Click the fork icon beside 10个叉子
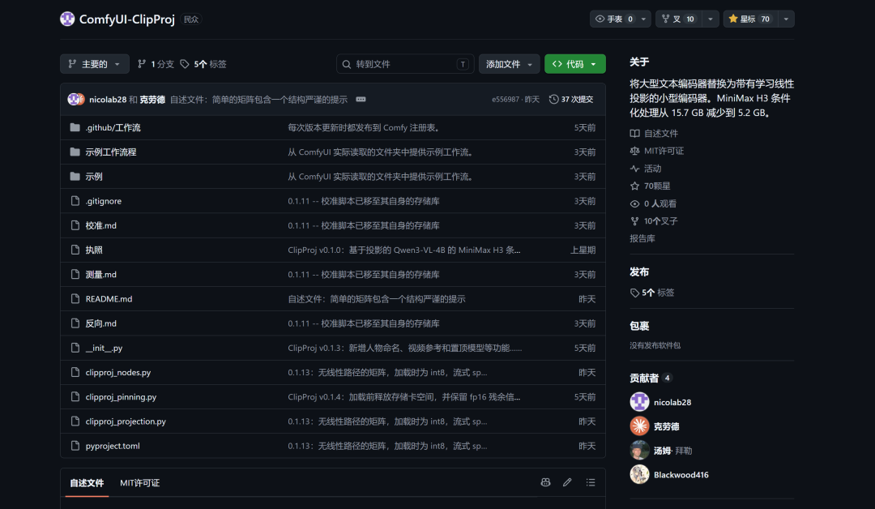 pyautogui.click(x=634, y=221)
